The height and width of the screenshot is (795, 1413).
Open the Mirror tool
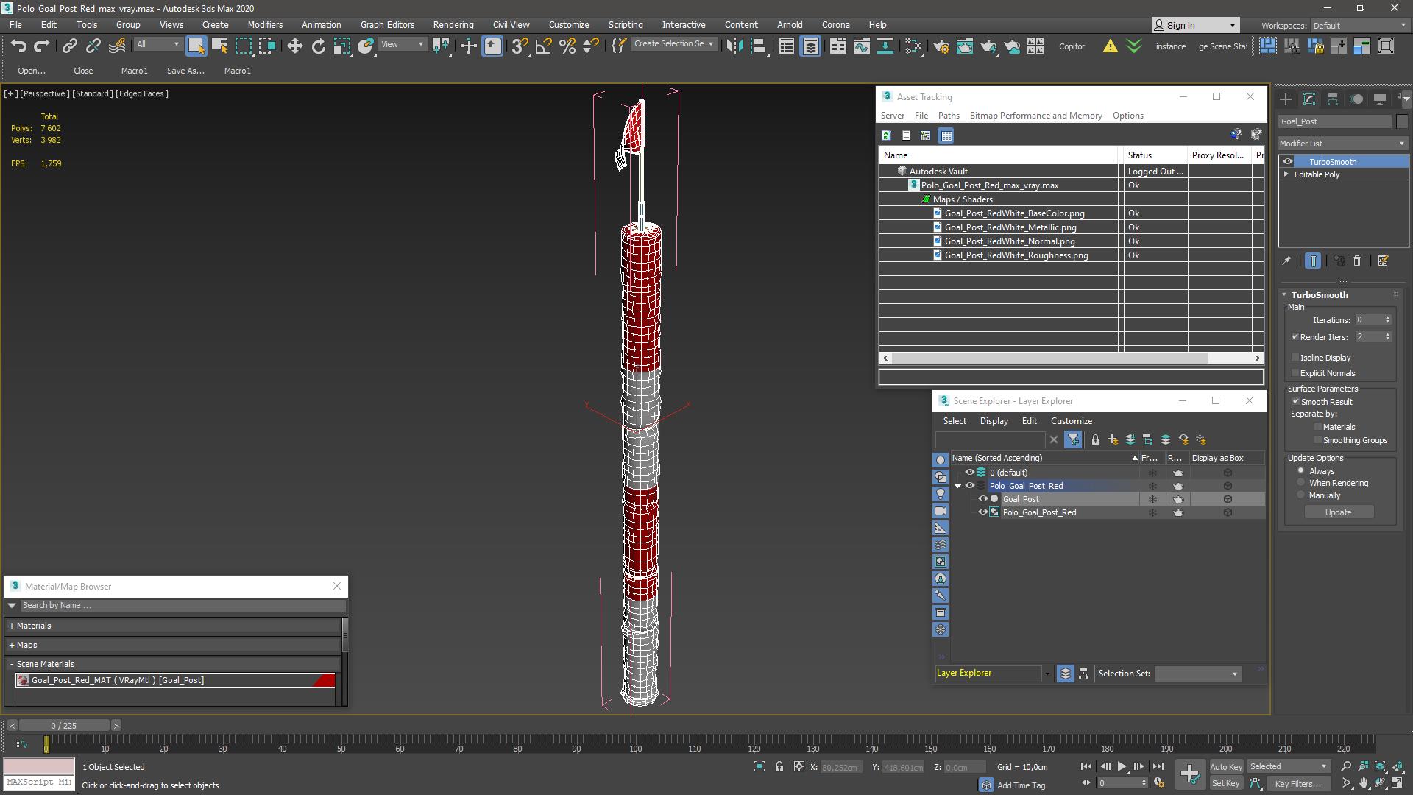pyautogui.click(x=734, y=46)
